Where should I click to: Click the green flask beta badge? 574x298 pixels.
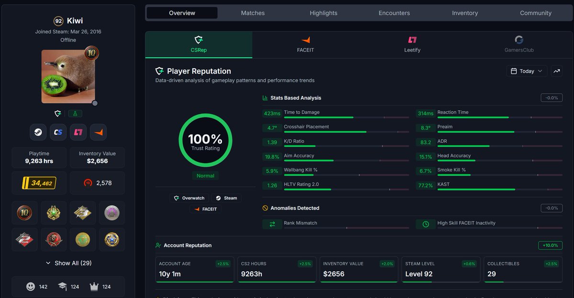click(76, 114)
